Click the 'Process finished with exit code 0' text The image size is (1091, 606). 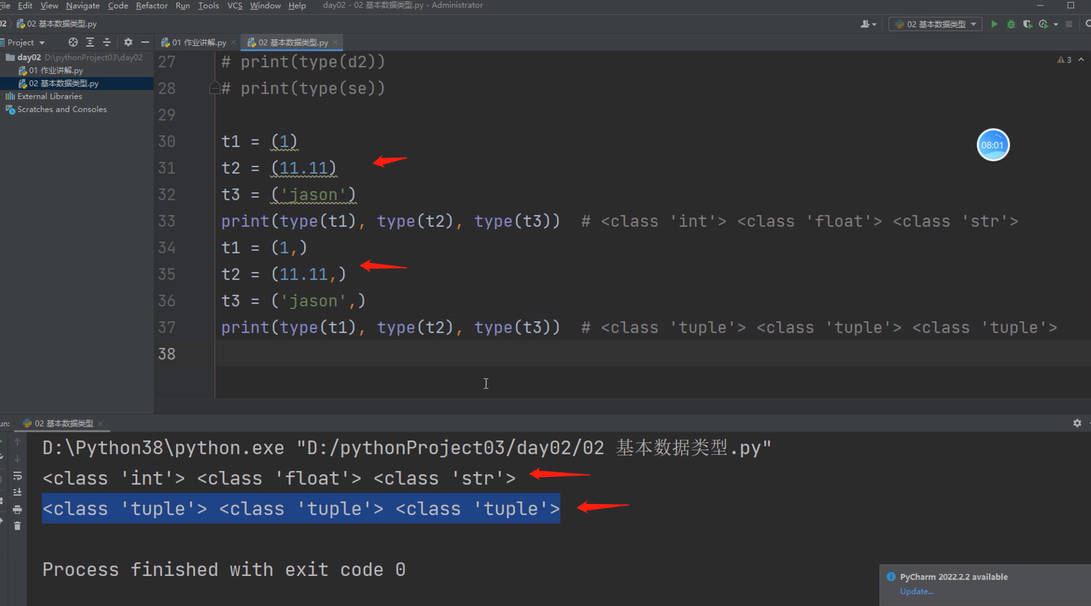click(224, 569)
